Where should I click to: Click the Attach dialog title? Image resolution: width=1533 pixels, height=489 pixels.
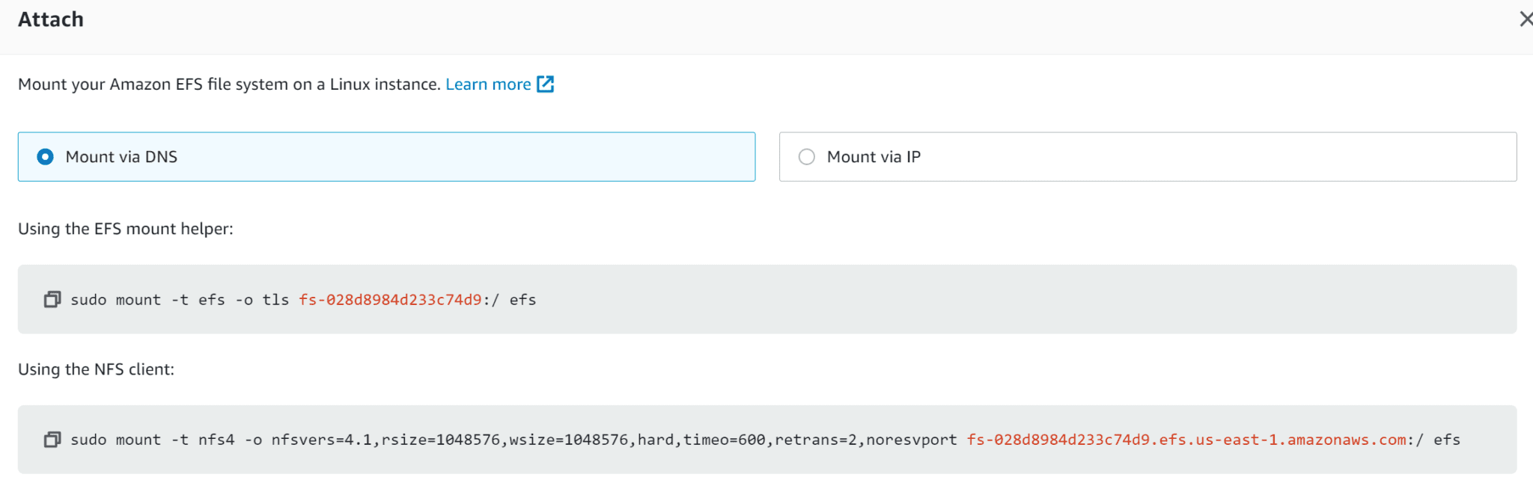pyautogui.click(x=50, y=19)
